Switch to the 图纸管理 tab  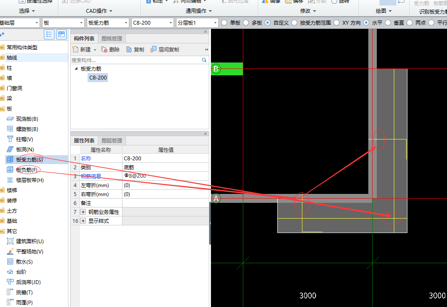click(x=112, y=39)
